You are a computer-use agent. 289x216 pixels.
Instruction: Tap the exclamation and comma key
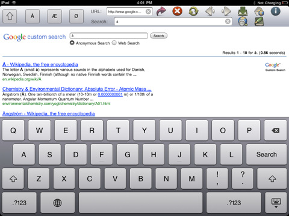click(217, 179)
